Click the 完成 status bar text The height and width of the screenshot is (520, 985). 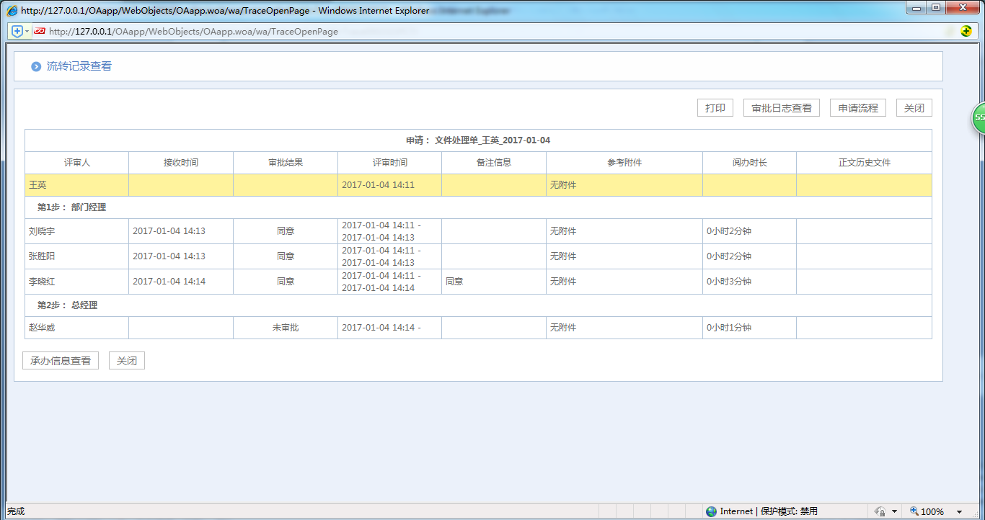[16, 511]
